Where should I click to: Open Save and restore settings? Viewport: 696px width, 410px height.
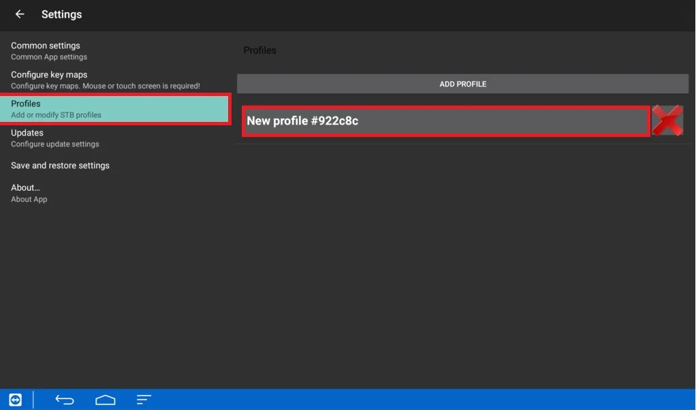[x=60, y=165]
